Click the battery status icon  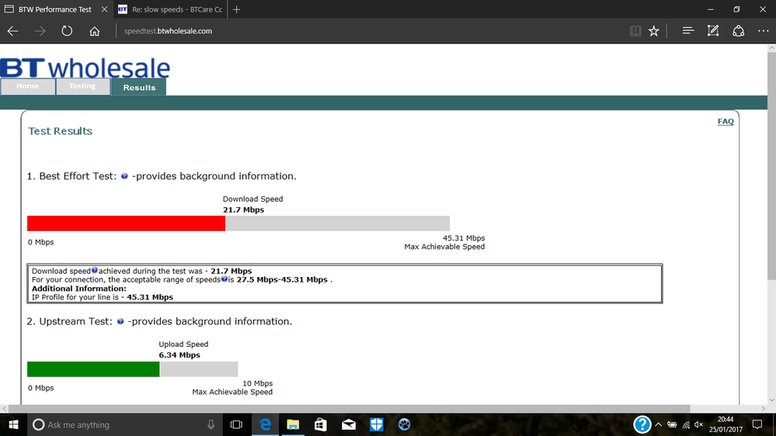point(672,424)
